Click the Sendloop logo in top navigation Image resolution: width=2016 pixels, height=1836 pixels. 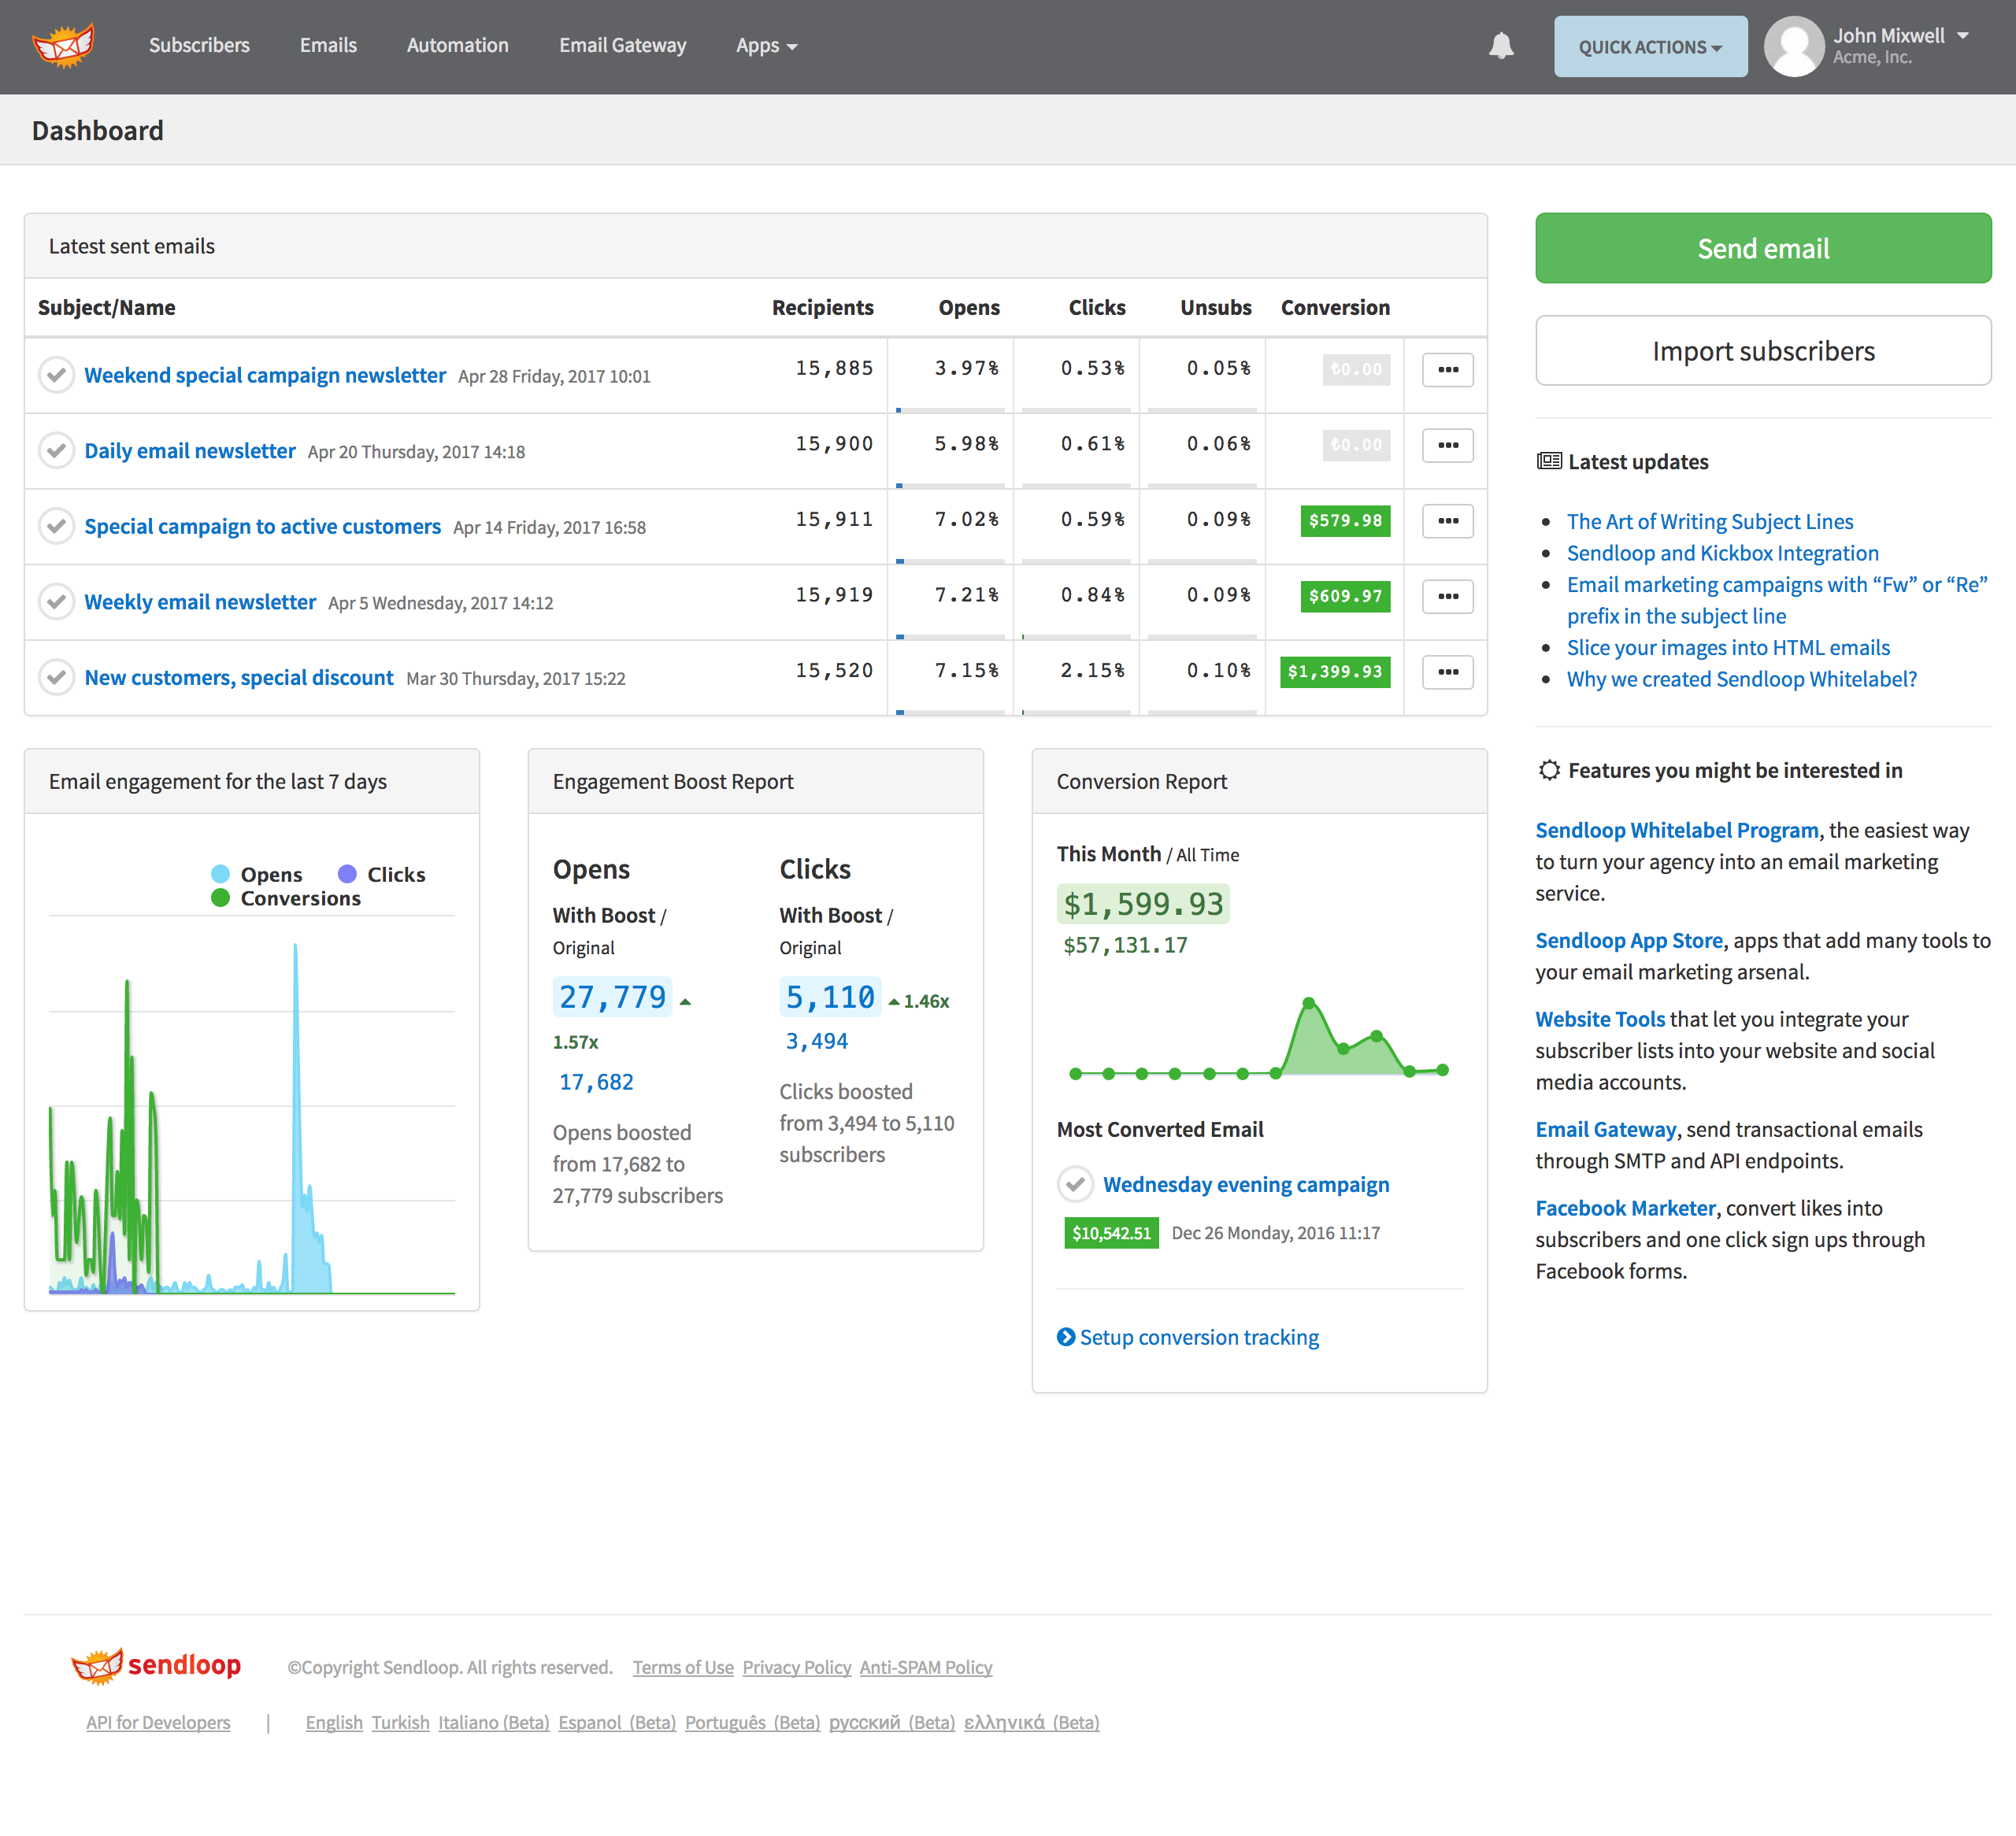pos(63,46)
